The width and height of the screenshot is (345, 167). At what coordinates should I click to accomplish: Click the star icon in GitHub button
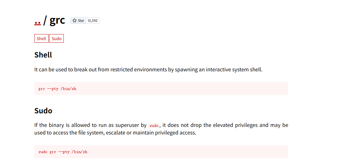(x=75, y=21)
